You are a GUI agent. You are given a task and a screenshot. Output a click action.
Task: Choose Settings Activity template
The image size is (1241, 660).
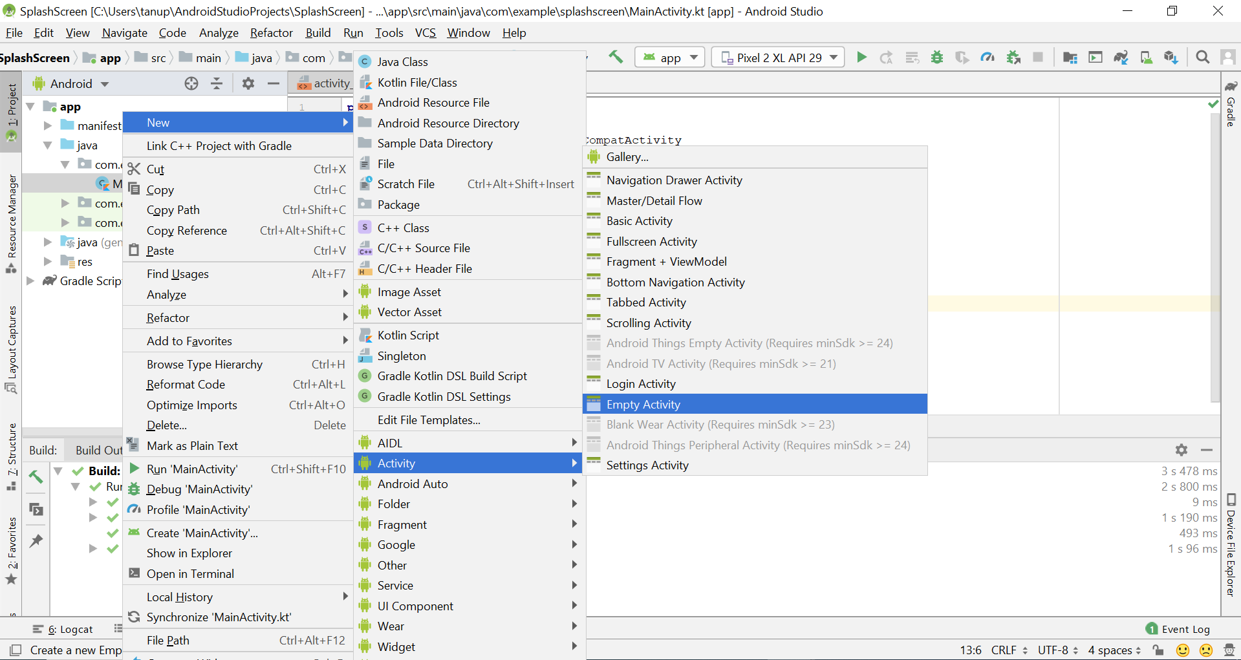[x=755, y=465]
